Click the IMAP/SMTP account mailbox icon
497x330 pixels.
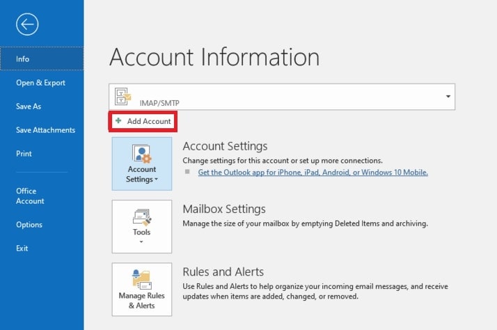(123, 97)
